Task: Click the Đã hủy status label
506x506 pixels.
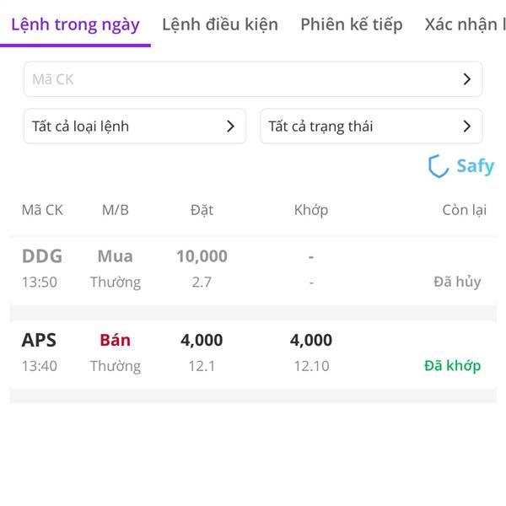Action: coord(457,282)
